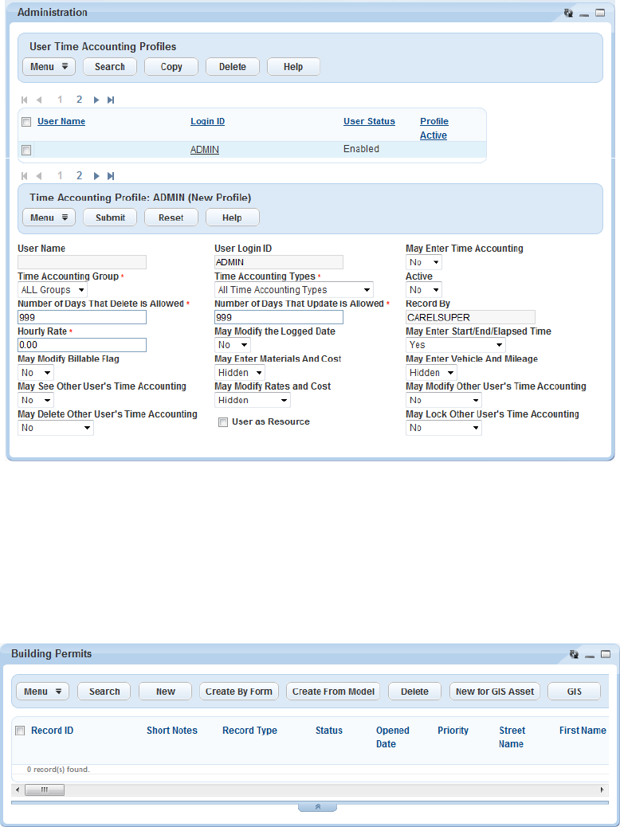The width and height of the screenshot is (620, 827).
Task: Open May Enter Vehicle And Mileage dropdown
Action: pyautogui.click(x=431, y=372)
